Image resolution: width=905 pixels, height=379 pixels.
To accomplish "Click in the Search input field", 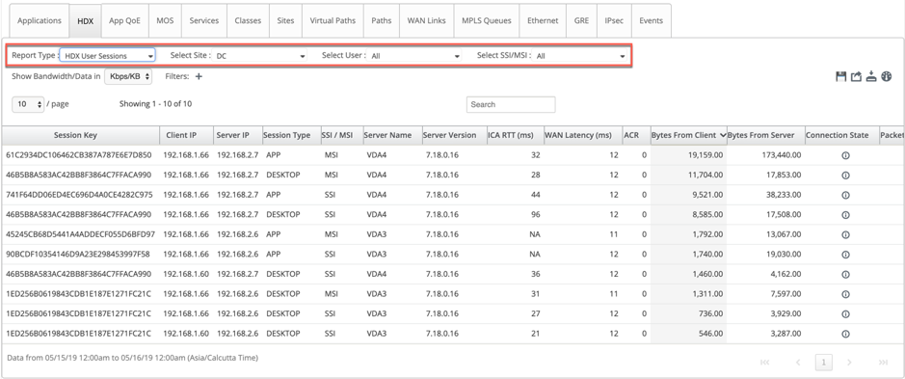I will point(511,104).
